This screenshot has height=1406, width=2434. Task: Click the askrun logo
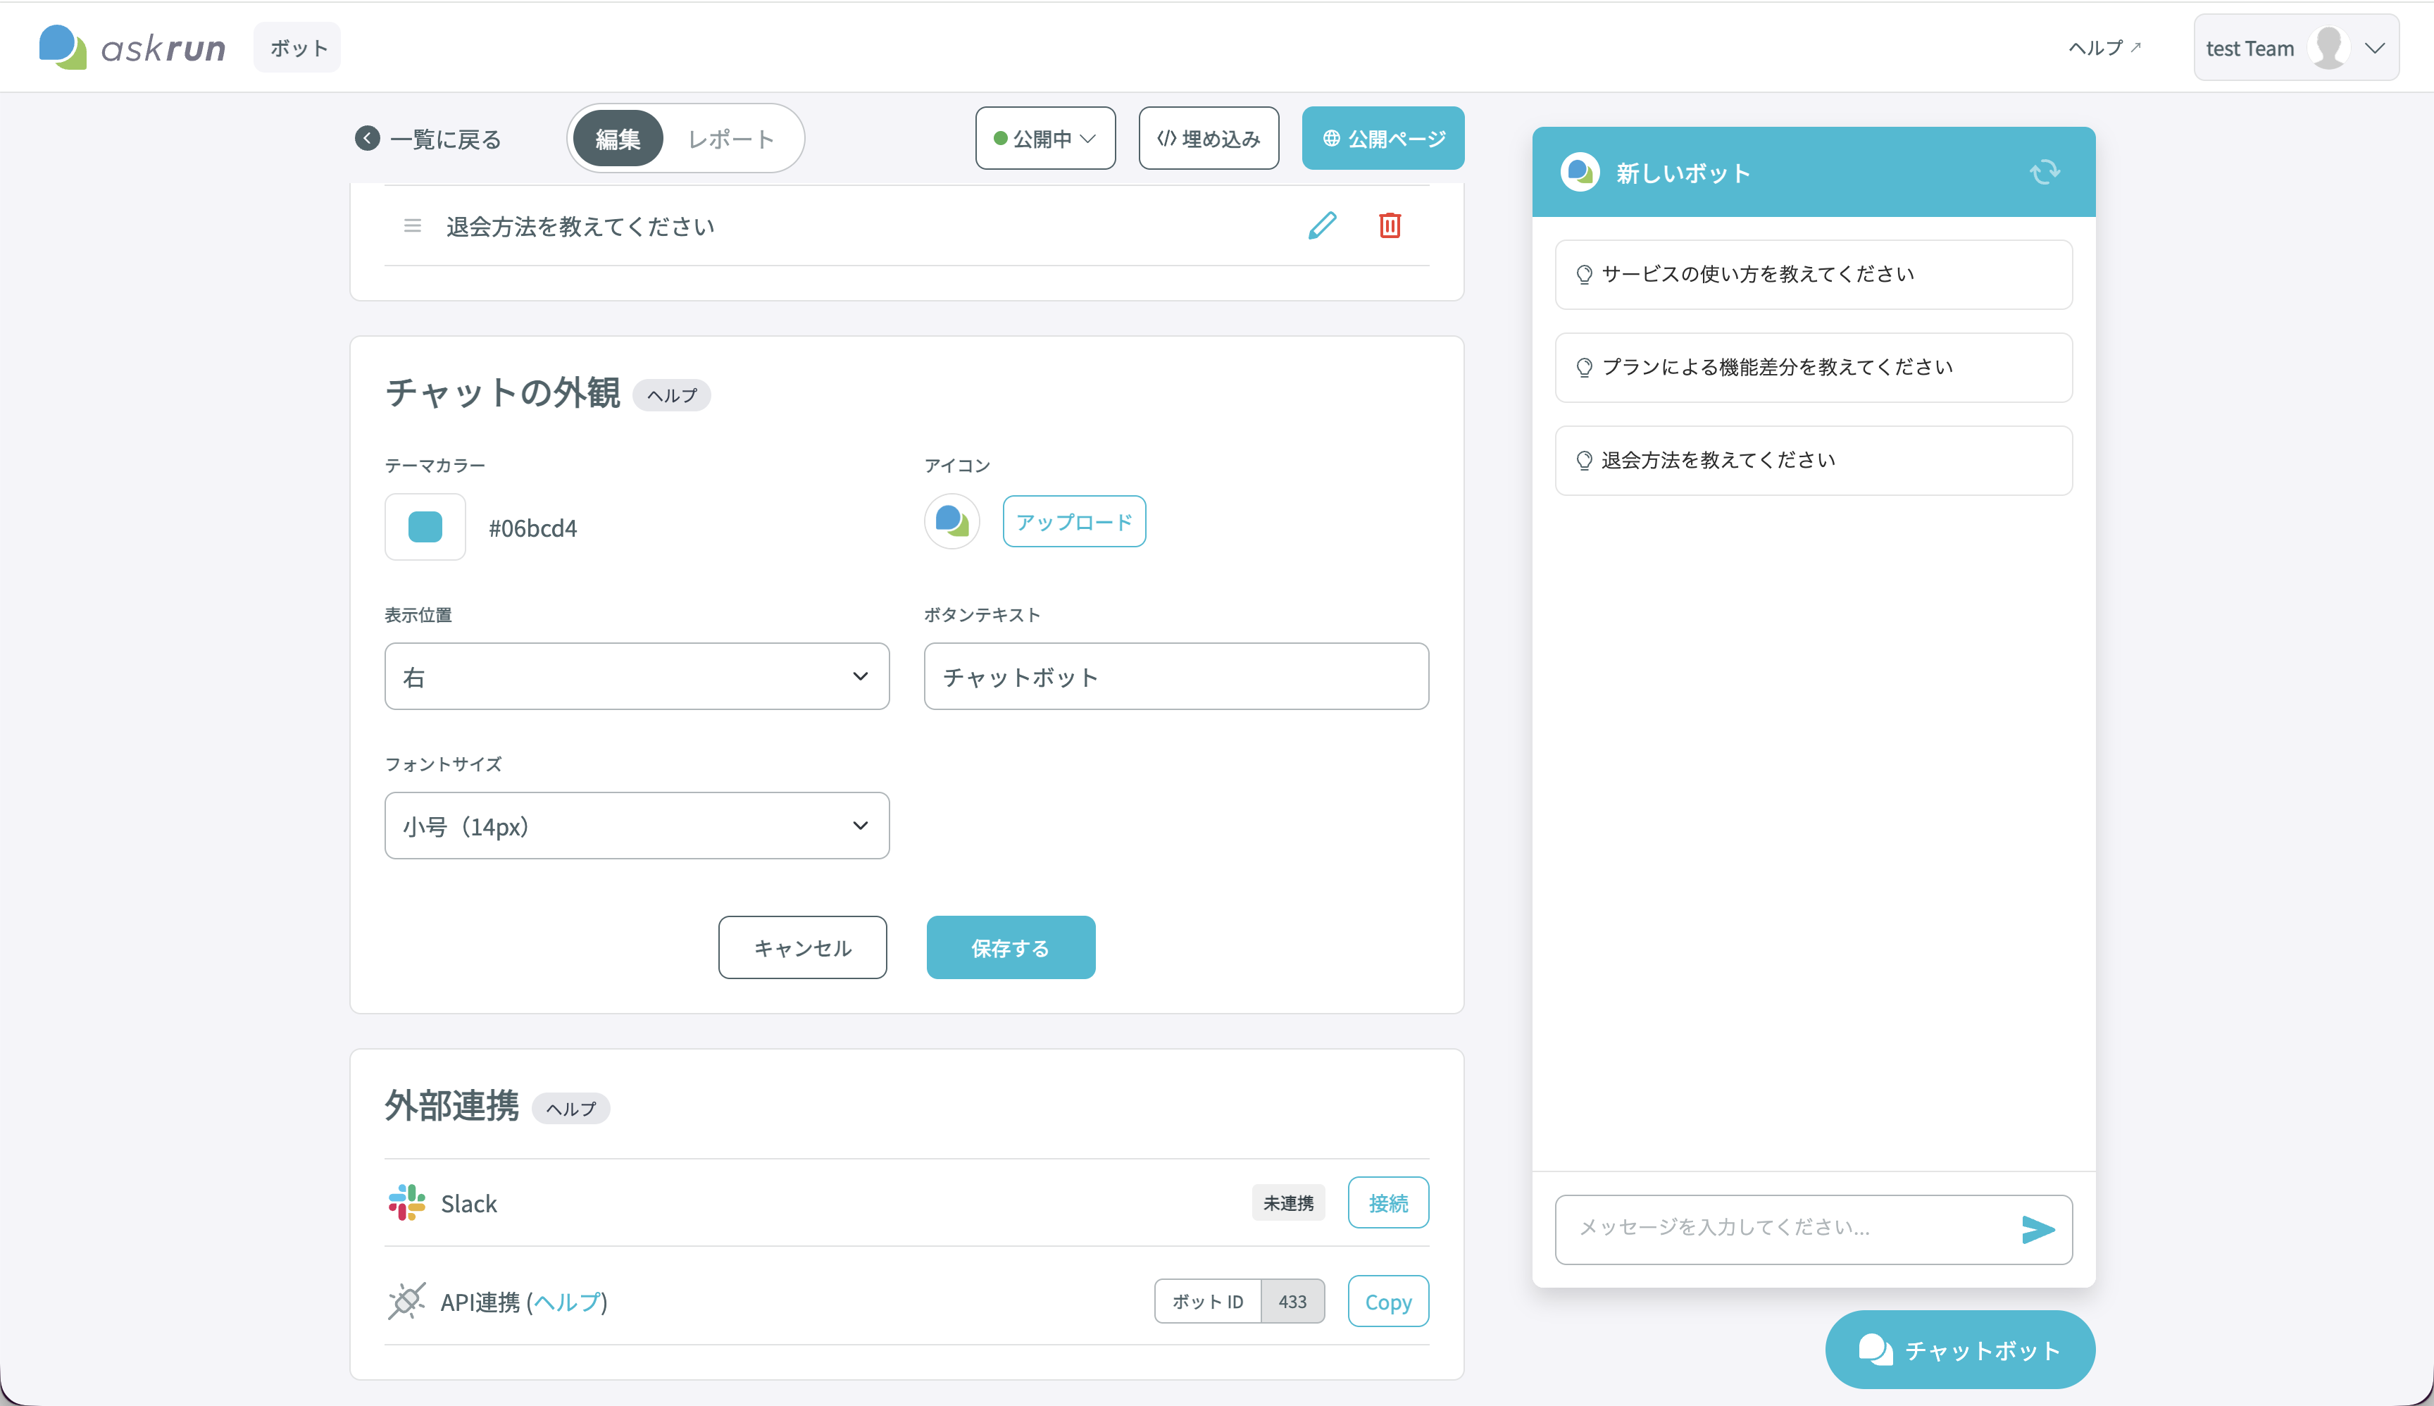tap(132, 47)
